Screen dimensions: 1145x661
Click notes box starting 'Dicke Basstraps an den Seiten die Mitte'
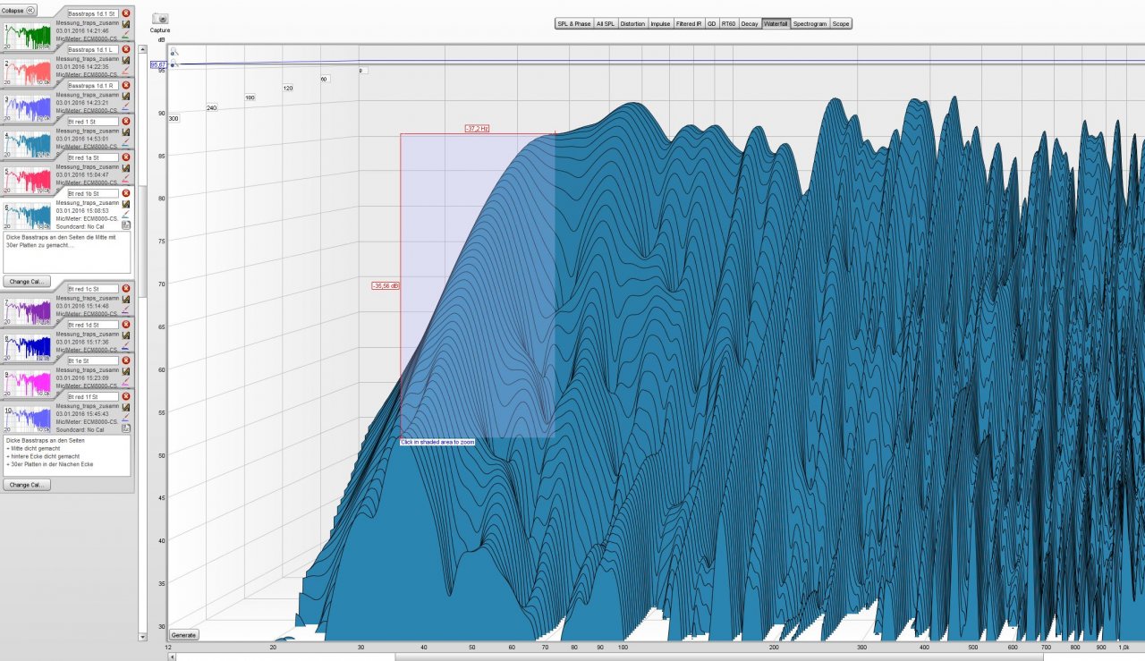coord(67,253)
